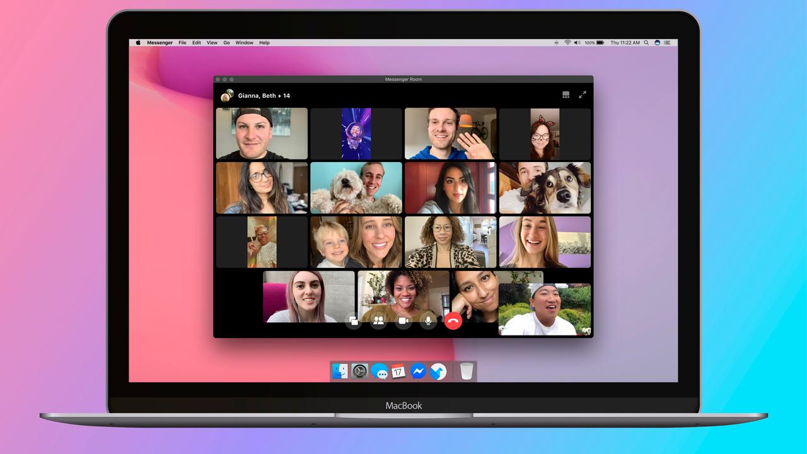This screenshot has width=807, height=454.
Task: Open Spotlight search in menu bar
Action: [x=647, y=43]
